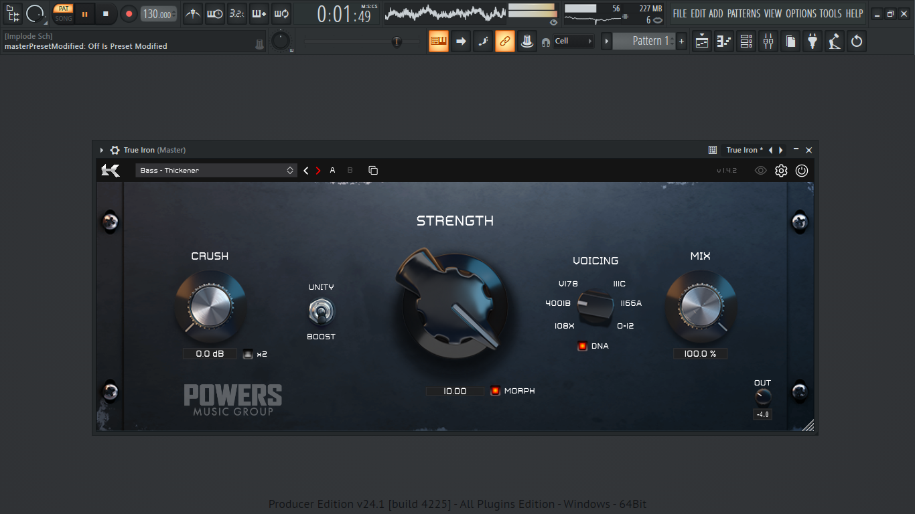Click the step-edit arrow icon

(461, 41)
